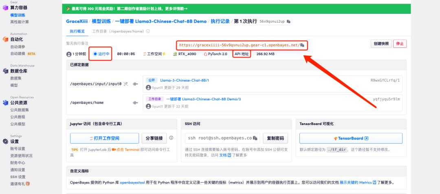Open the openbayestool library link

[132, 183]
